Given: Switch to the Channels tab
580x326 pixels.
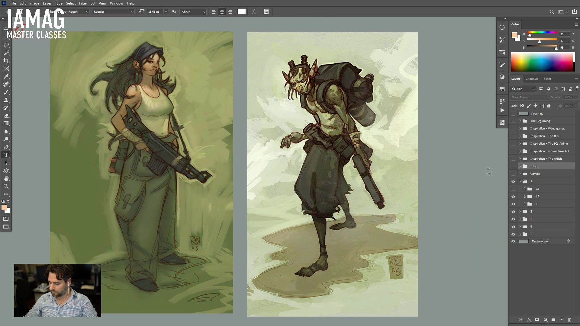Looking at the screenshot, I should click(x=532, y=78).
